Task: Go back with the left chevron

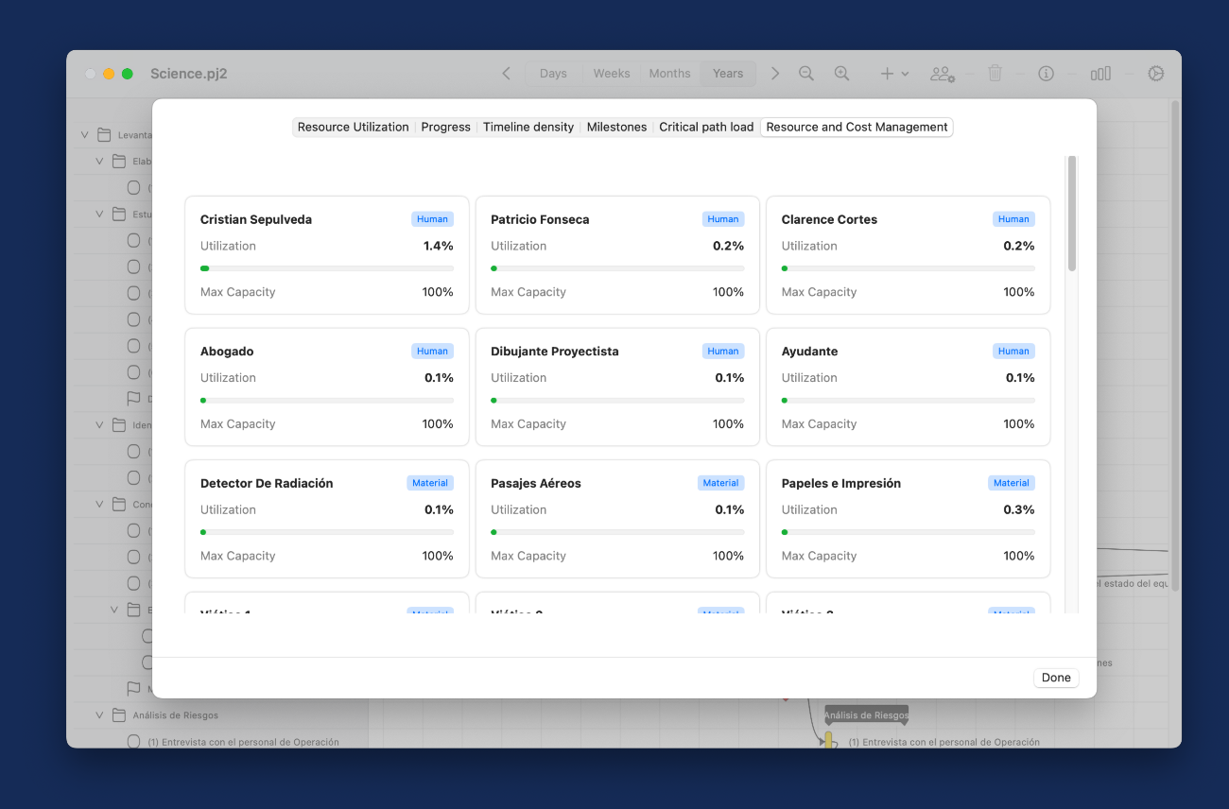Action: tap(506, 74)
